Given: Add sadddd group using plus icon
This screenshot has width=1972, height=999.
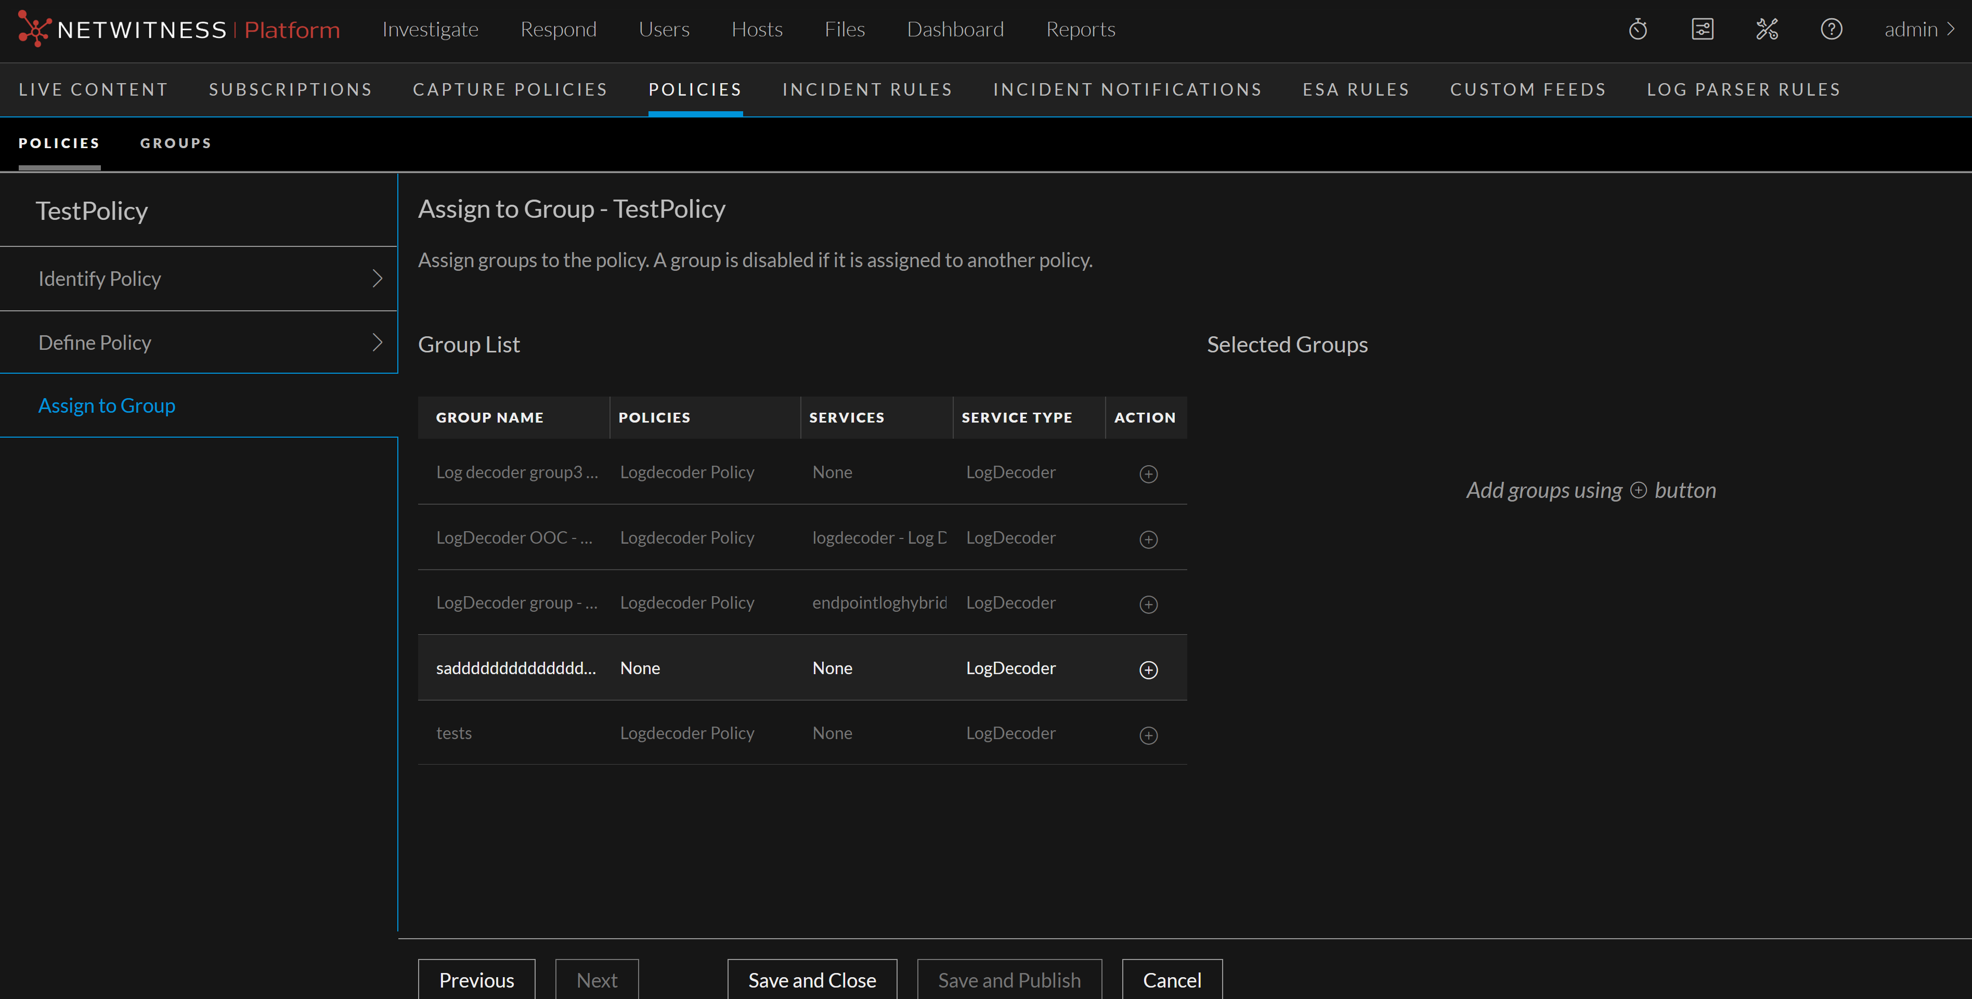Looking at the screenshot, I should click(x=1148, y=670).
